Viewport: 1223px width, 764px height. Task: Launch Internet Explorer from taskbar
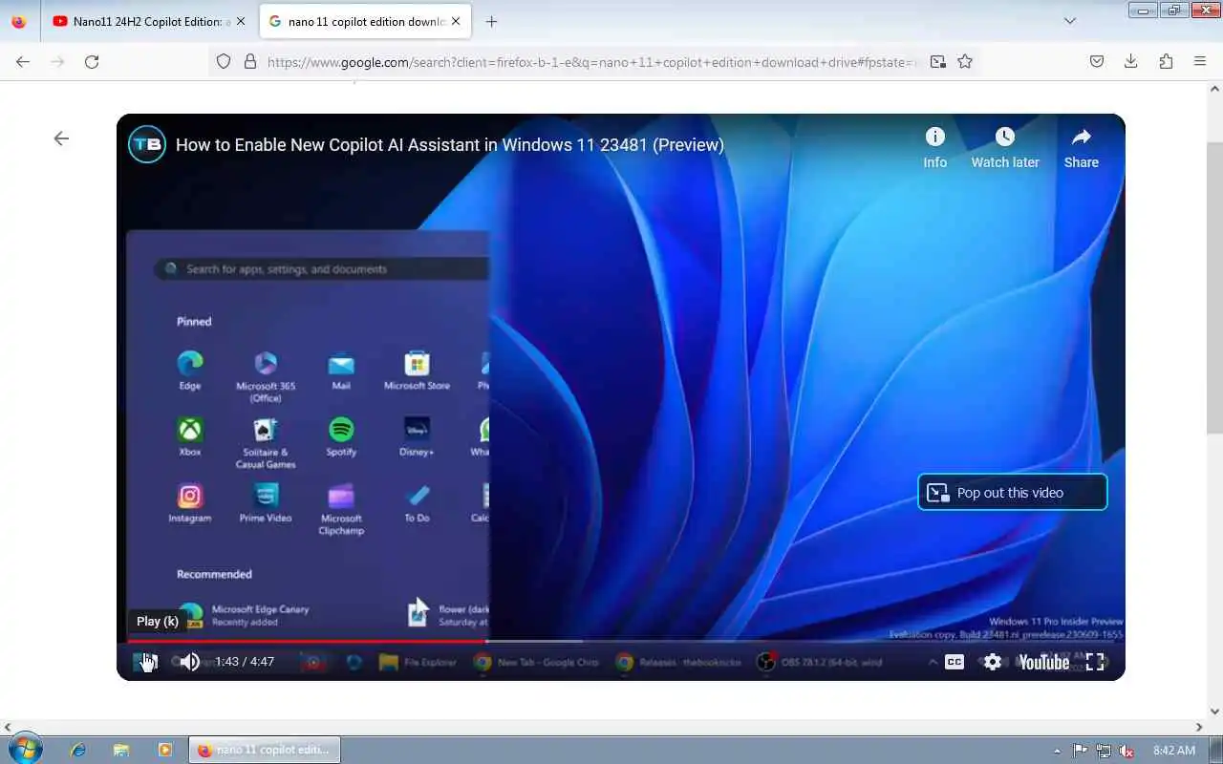tap(78, 750)
